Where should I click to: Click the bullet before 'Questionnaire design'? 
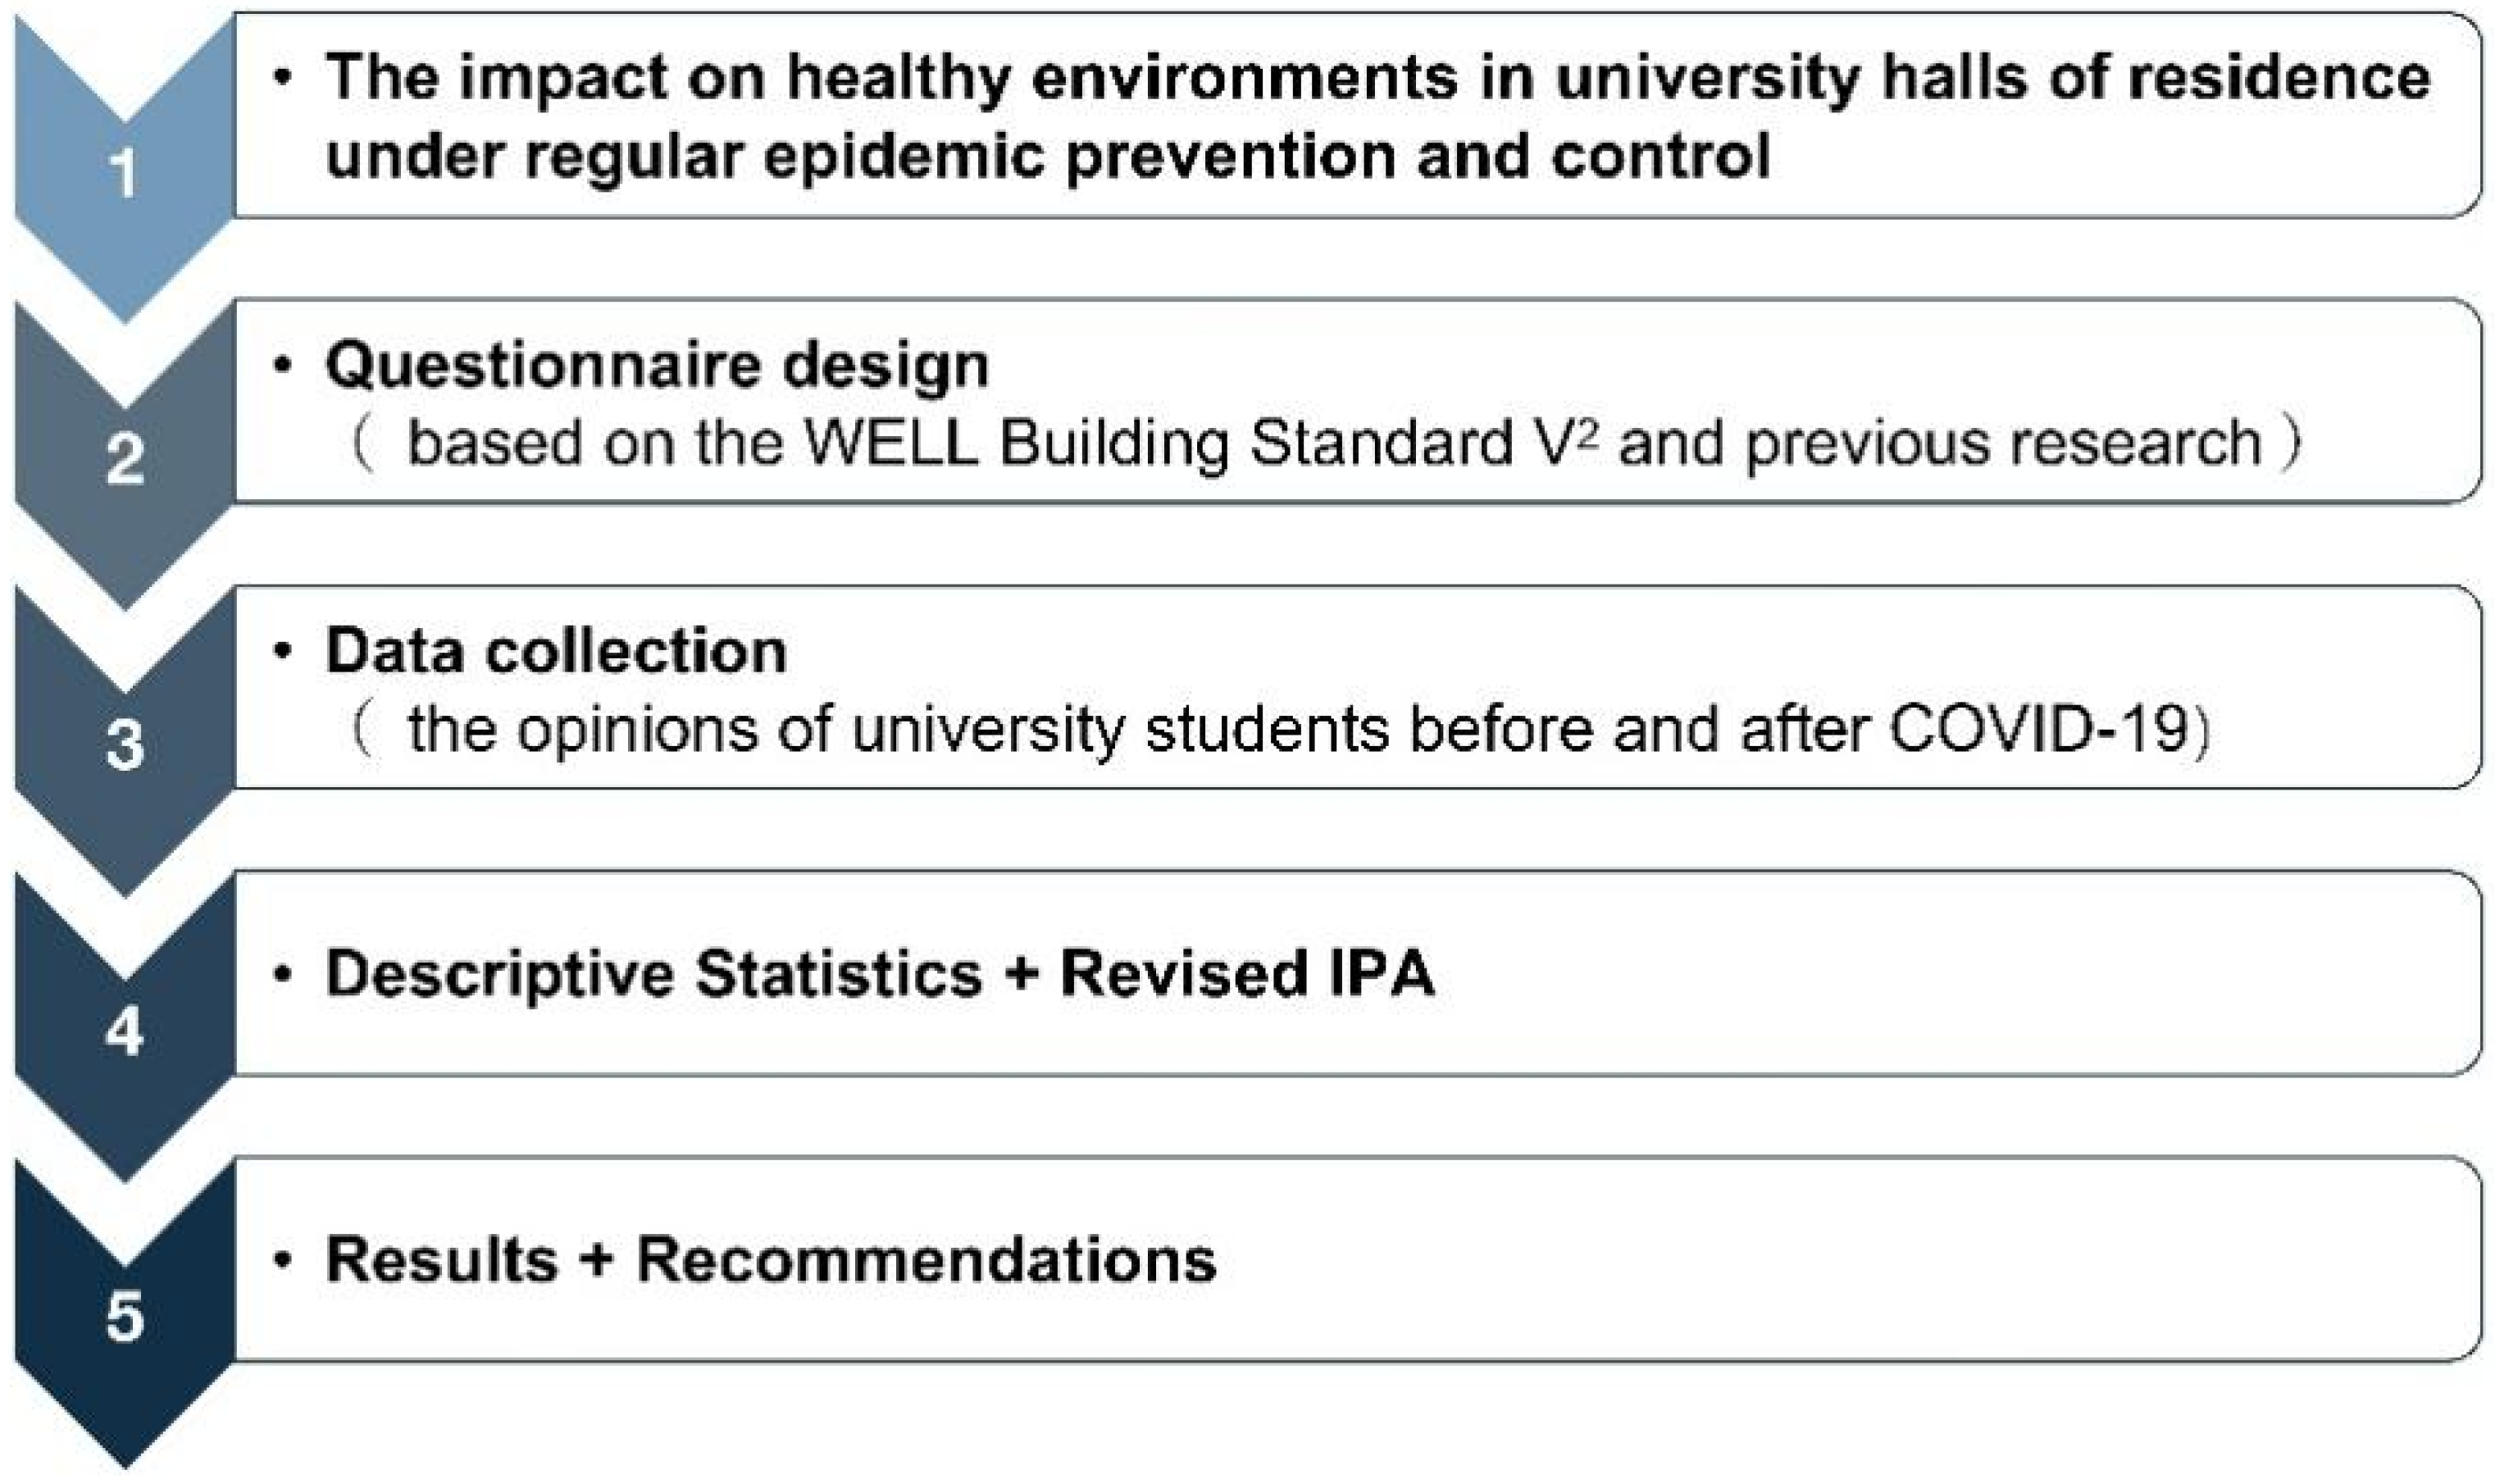(283, 365)
